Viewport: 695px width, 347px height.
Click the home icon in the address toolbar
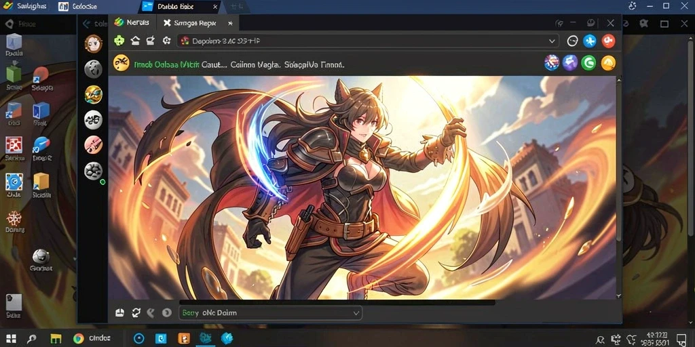(135, 41)
